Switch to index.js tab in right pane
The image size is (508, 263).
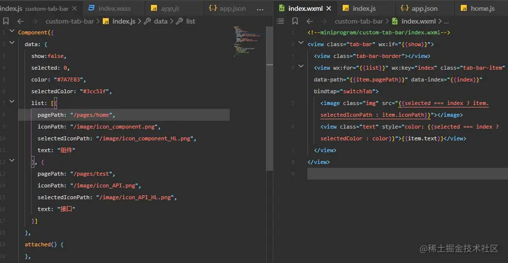point(364,8)
